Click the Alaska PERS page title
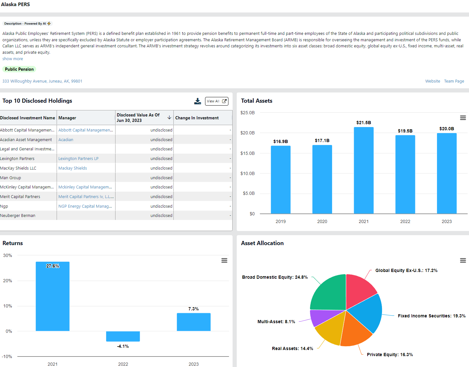 [x=15, y=4]
